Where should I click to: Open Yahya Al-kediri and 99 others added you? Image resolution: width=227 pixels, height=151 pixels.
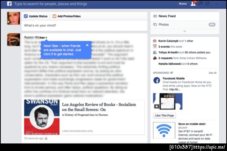point(184,52)
